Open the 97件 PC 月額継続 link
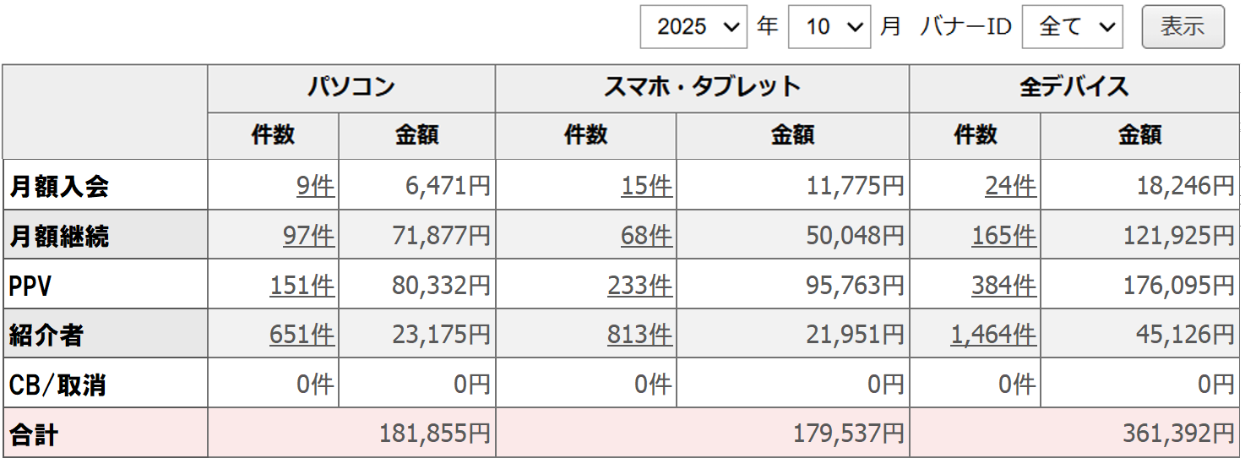 point(308,236)
